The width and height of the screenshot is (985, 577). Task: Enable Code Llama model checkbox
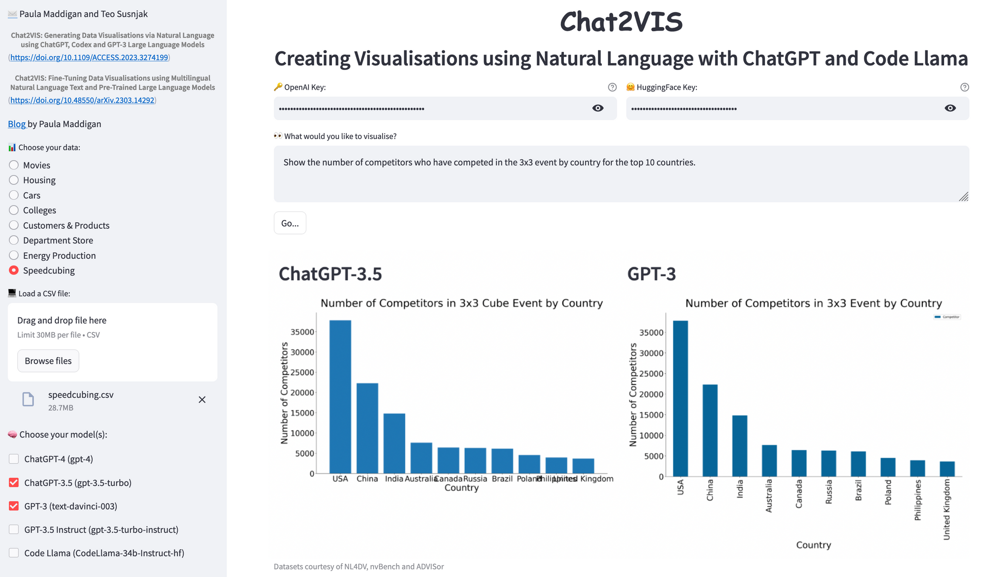(x=14, y=553)
